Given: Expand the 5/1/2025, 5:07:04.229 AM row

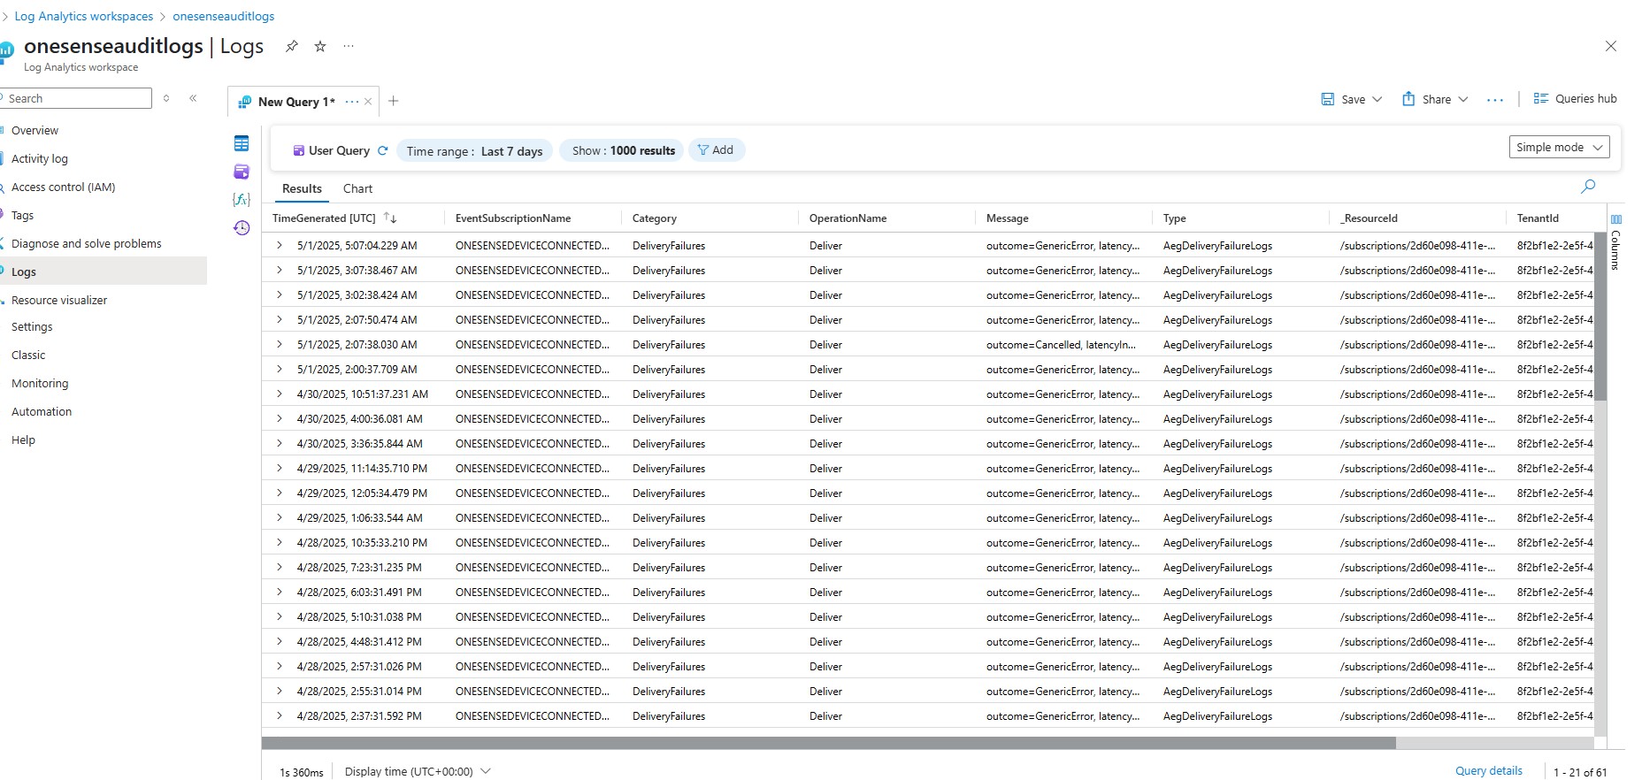Looking at the screenshot, I should (x=280, y=245).
